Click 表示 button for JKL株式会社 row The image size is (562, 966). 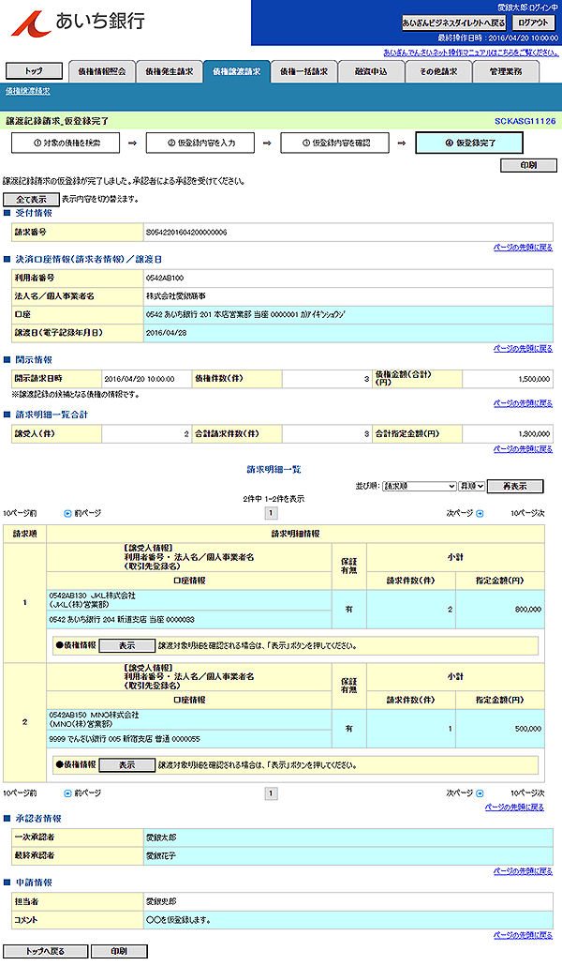click(126, 645)
